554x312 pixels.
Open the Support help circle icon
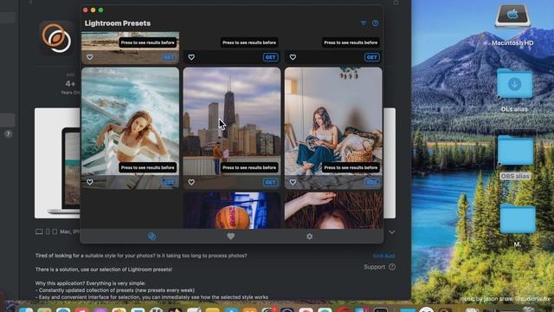click(392, 267)
